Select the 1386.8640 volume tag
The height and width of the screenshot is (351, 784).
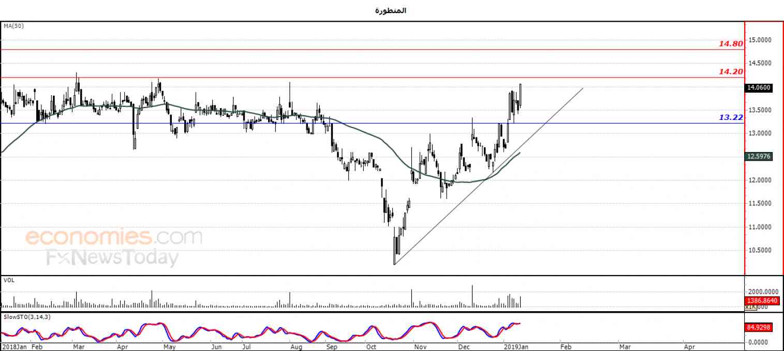tap(761, 300)
